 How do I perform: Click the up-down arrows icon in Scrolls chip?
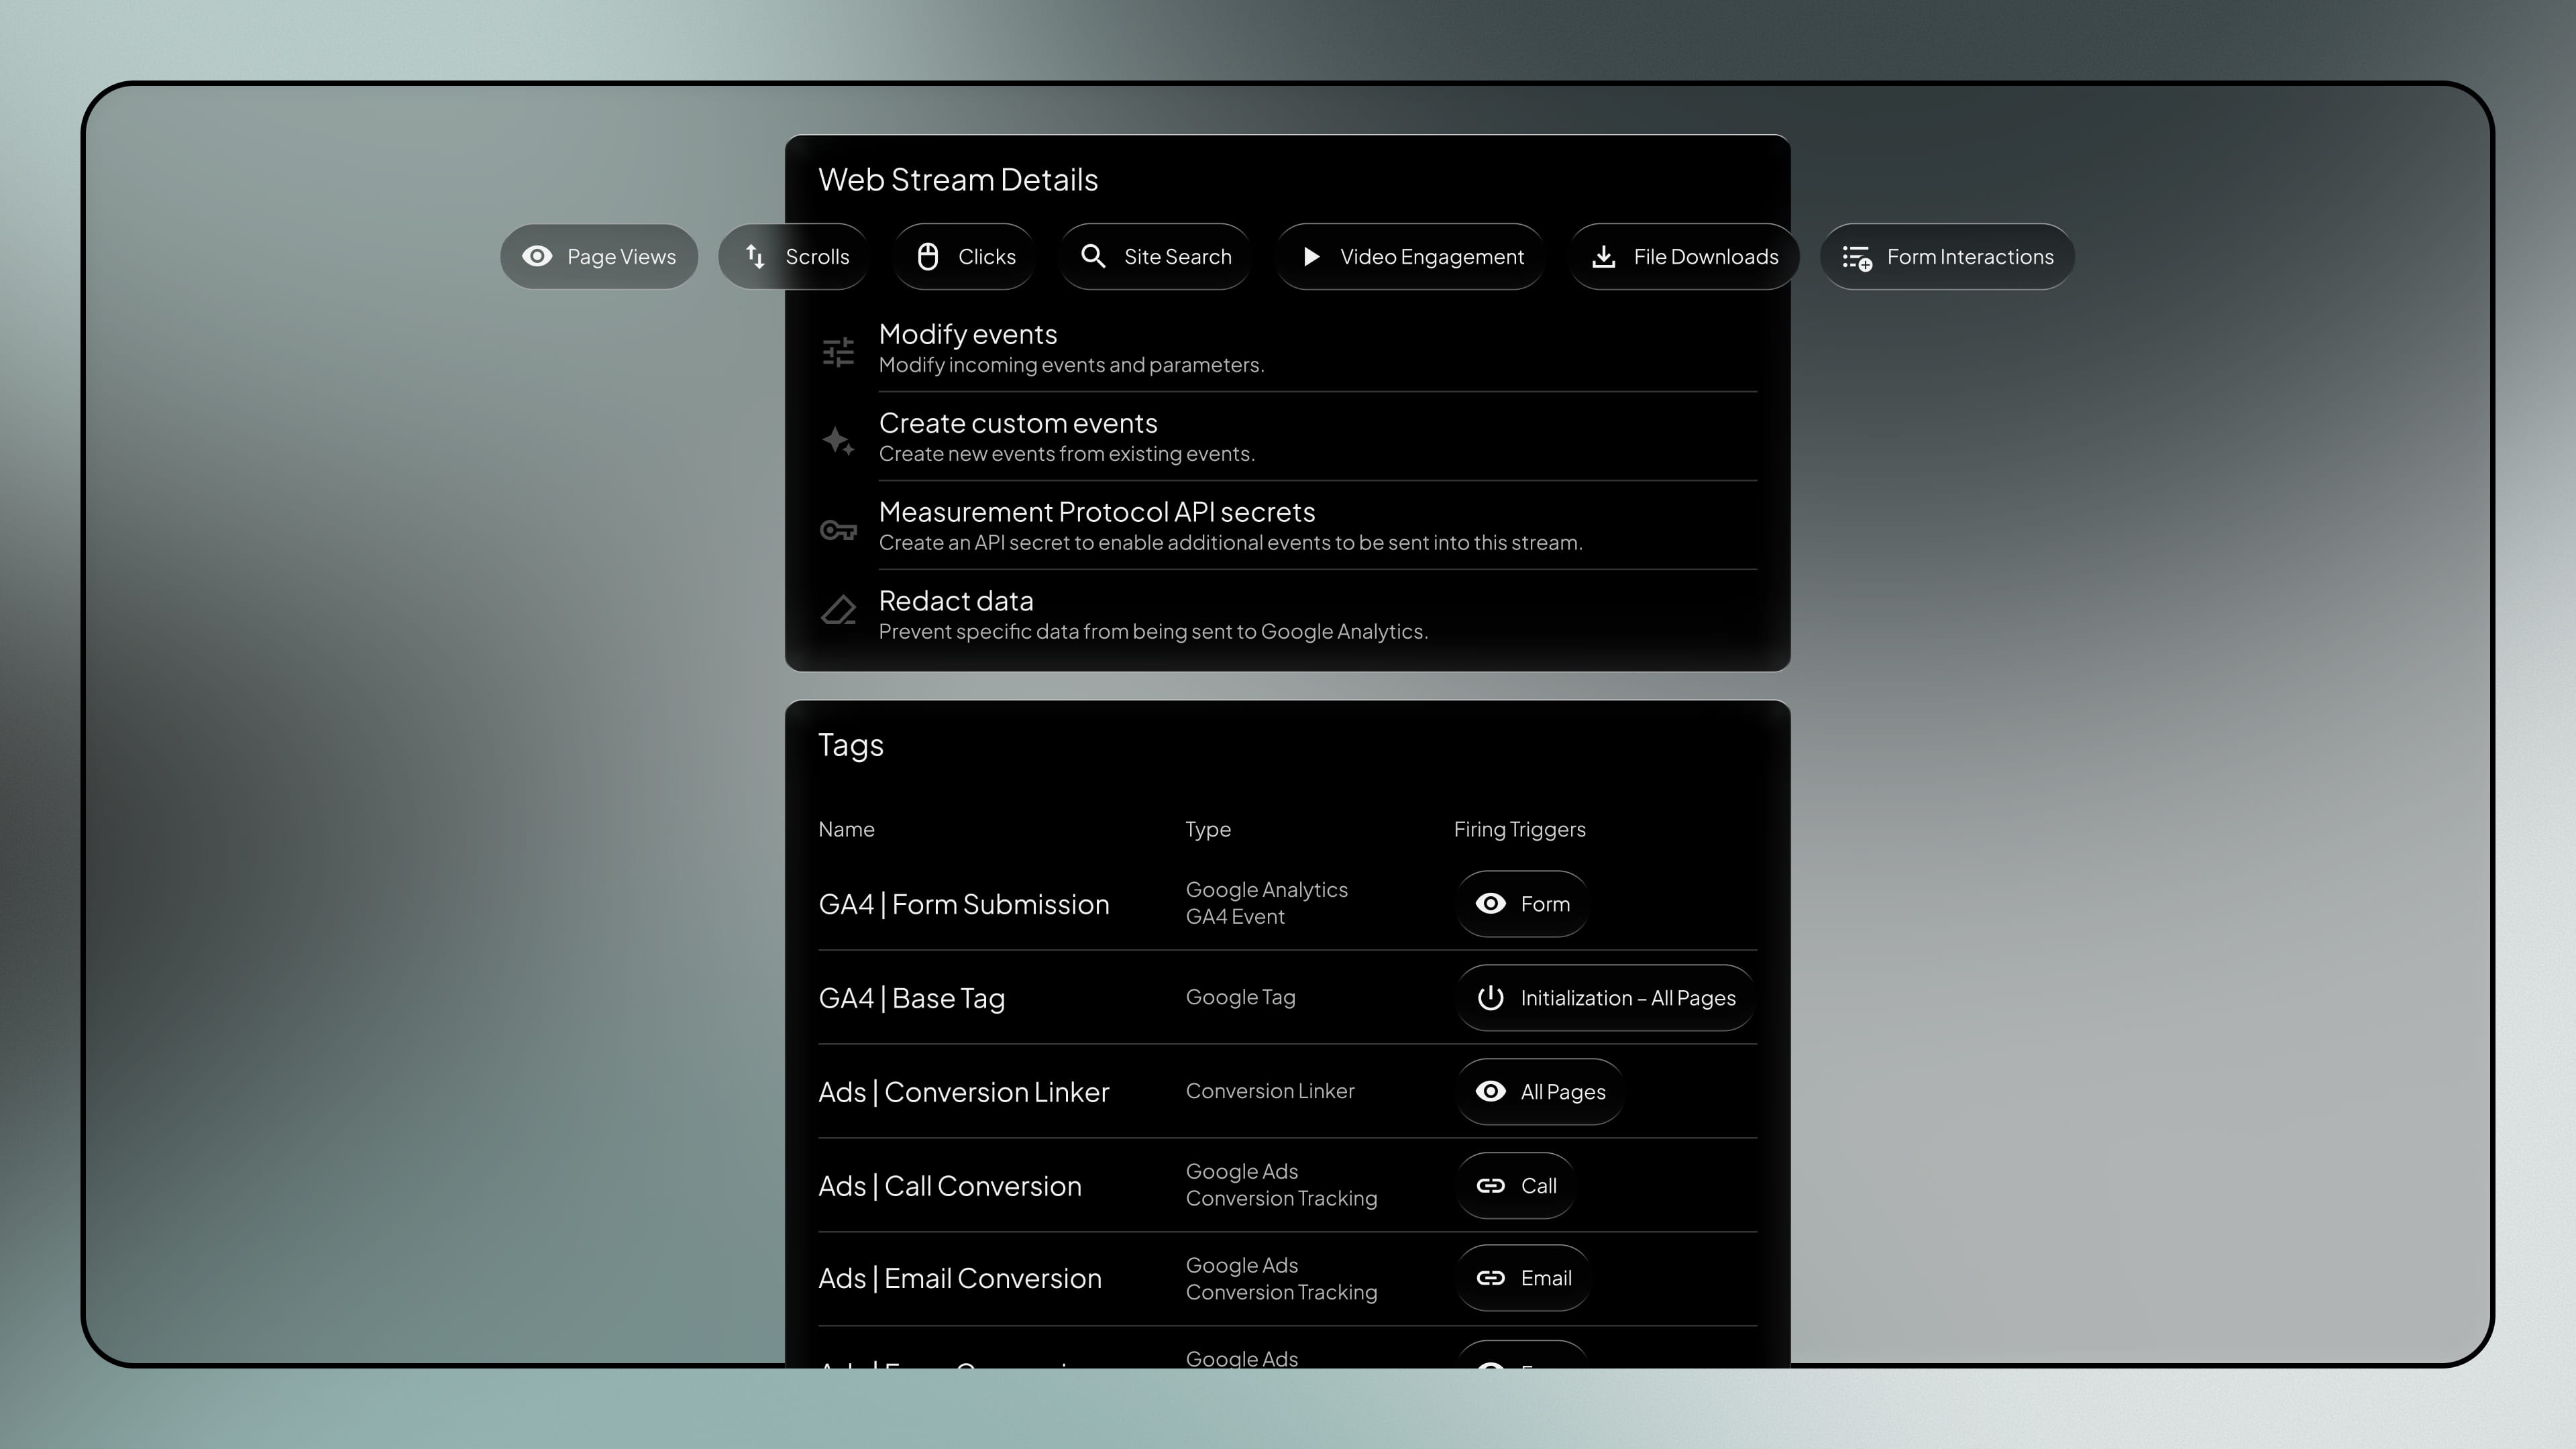coord(756,257)
